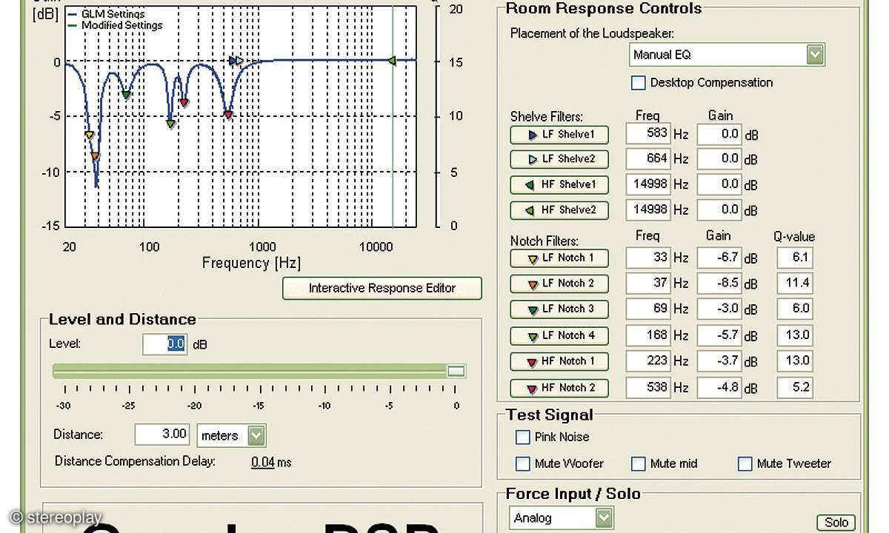Select the HF Notch 1 filter button
The height and width of the screenshot is (533, 889).
(559, 362)
